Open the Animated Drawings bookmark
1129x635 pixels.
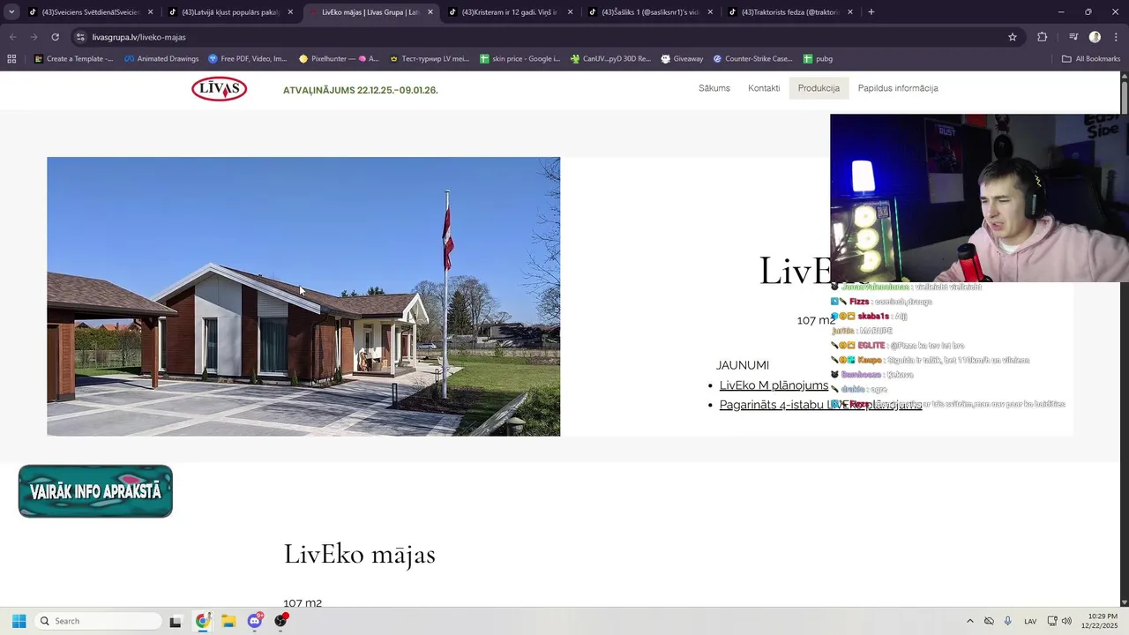coord(161,59)
